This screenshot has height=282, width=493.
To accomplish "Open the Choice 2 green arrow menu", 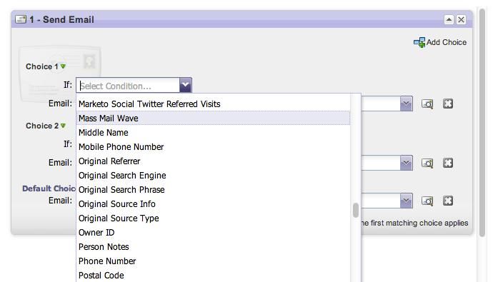I will tap(63, 126).
